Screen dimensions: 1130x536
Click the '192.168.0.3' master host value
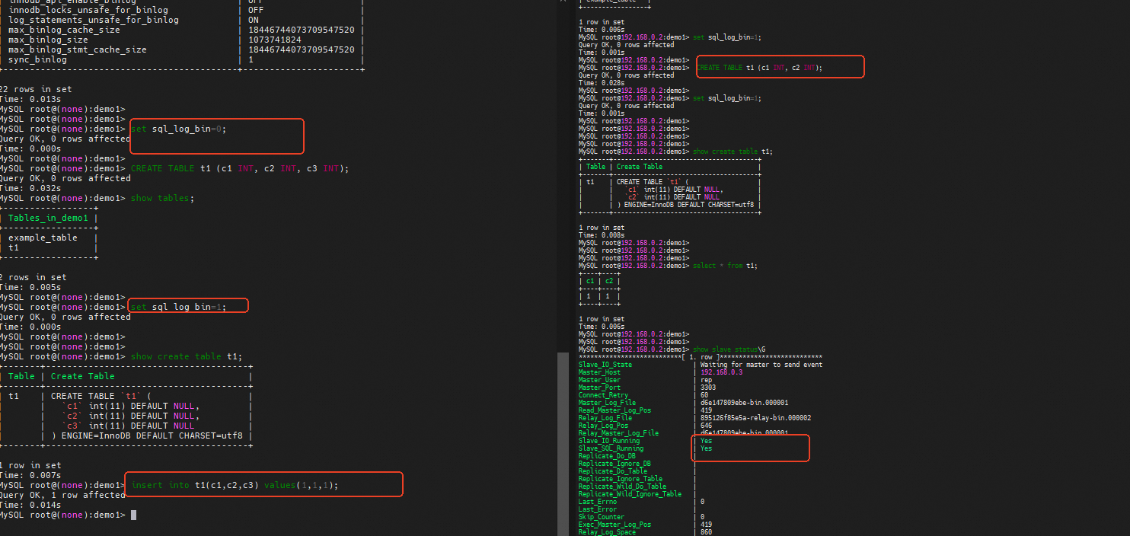coord(721,372)
